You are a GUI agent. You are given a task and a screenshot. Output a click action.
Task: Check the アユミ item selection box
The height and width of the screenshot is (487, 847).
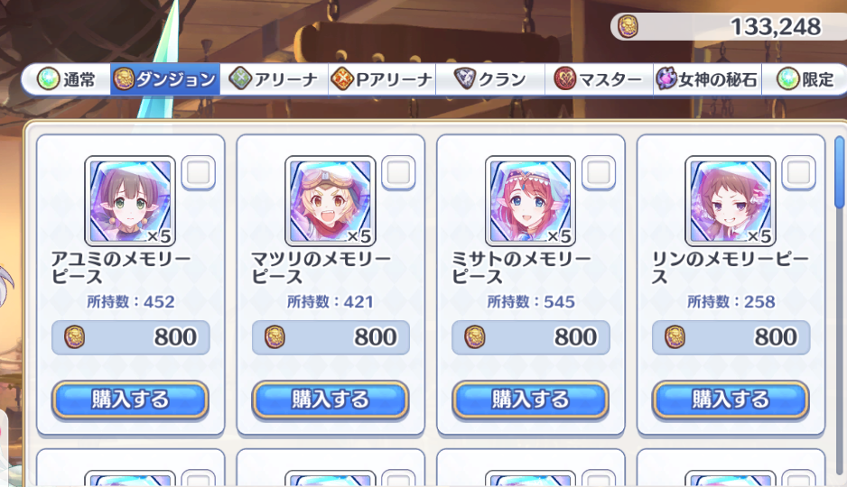pos(199,172)
